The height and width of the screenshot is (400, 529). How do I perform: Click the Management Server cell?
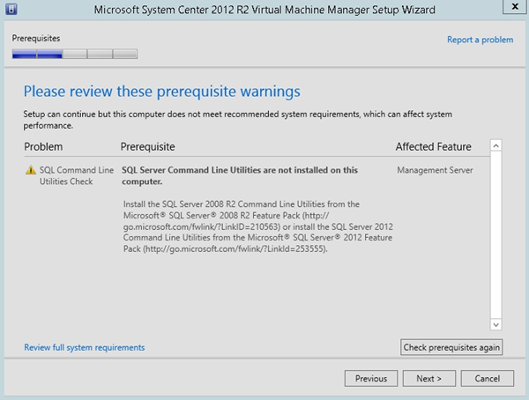[x=435, y=170]
